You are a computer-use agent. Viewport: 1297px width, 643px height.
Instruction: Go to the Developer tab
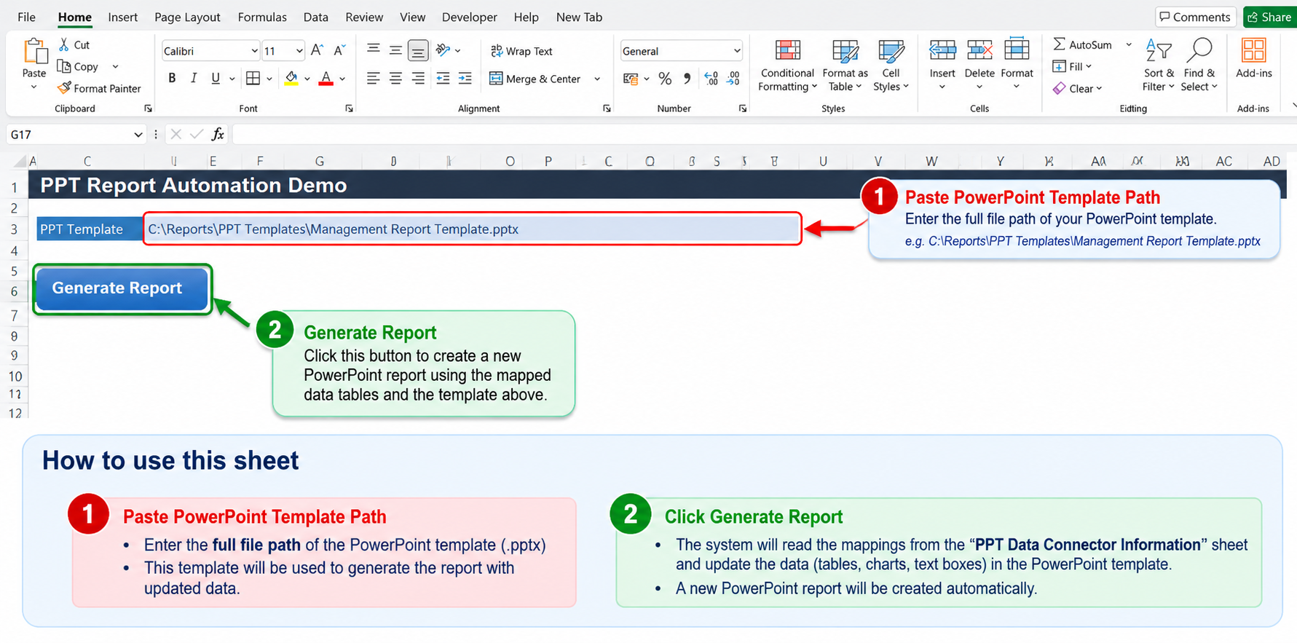click(470, 17)
